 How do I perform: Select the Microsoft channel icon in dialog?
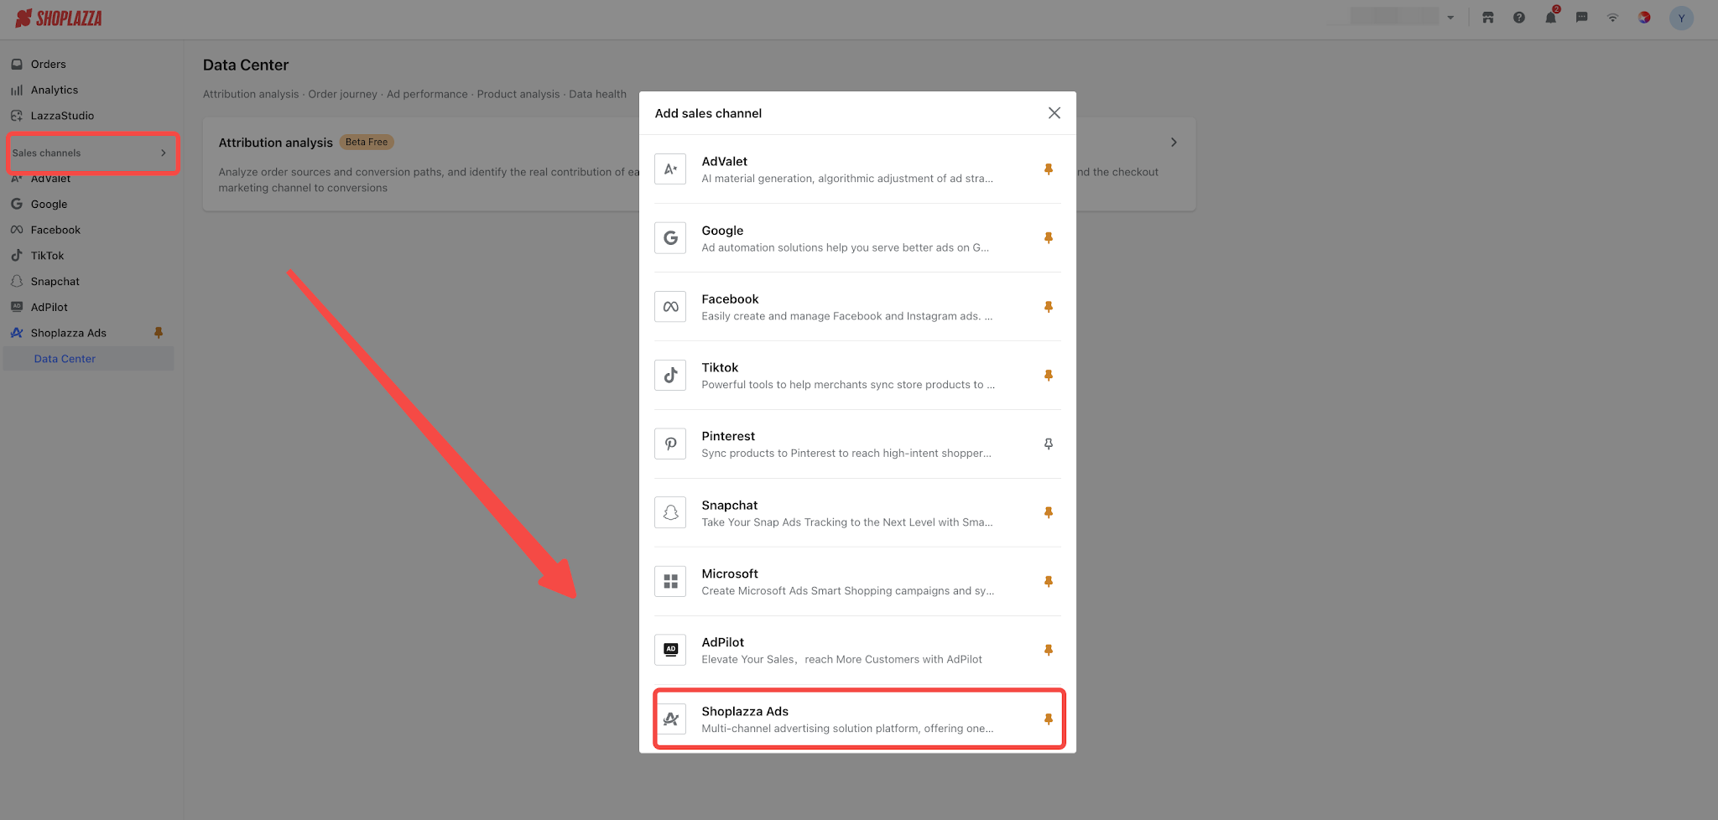coord(670,581)
